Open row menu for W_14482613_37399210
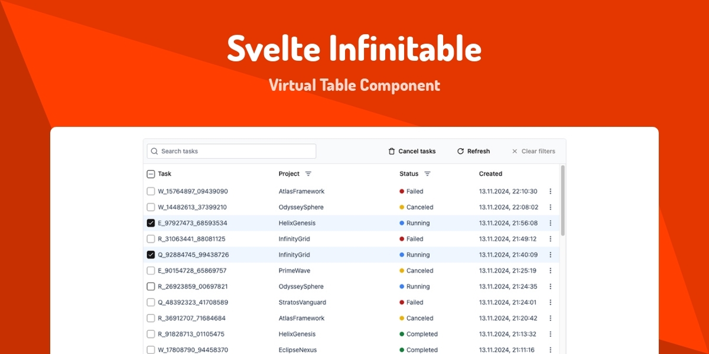Viewport: 709px width, 354px height. tap(550, 207)
